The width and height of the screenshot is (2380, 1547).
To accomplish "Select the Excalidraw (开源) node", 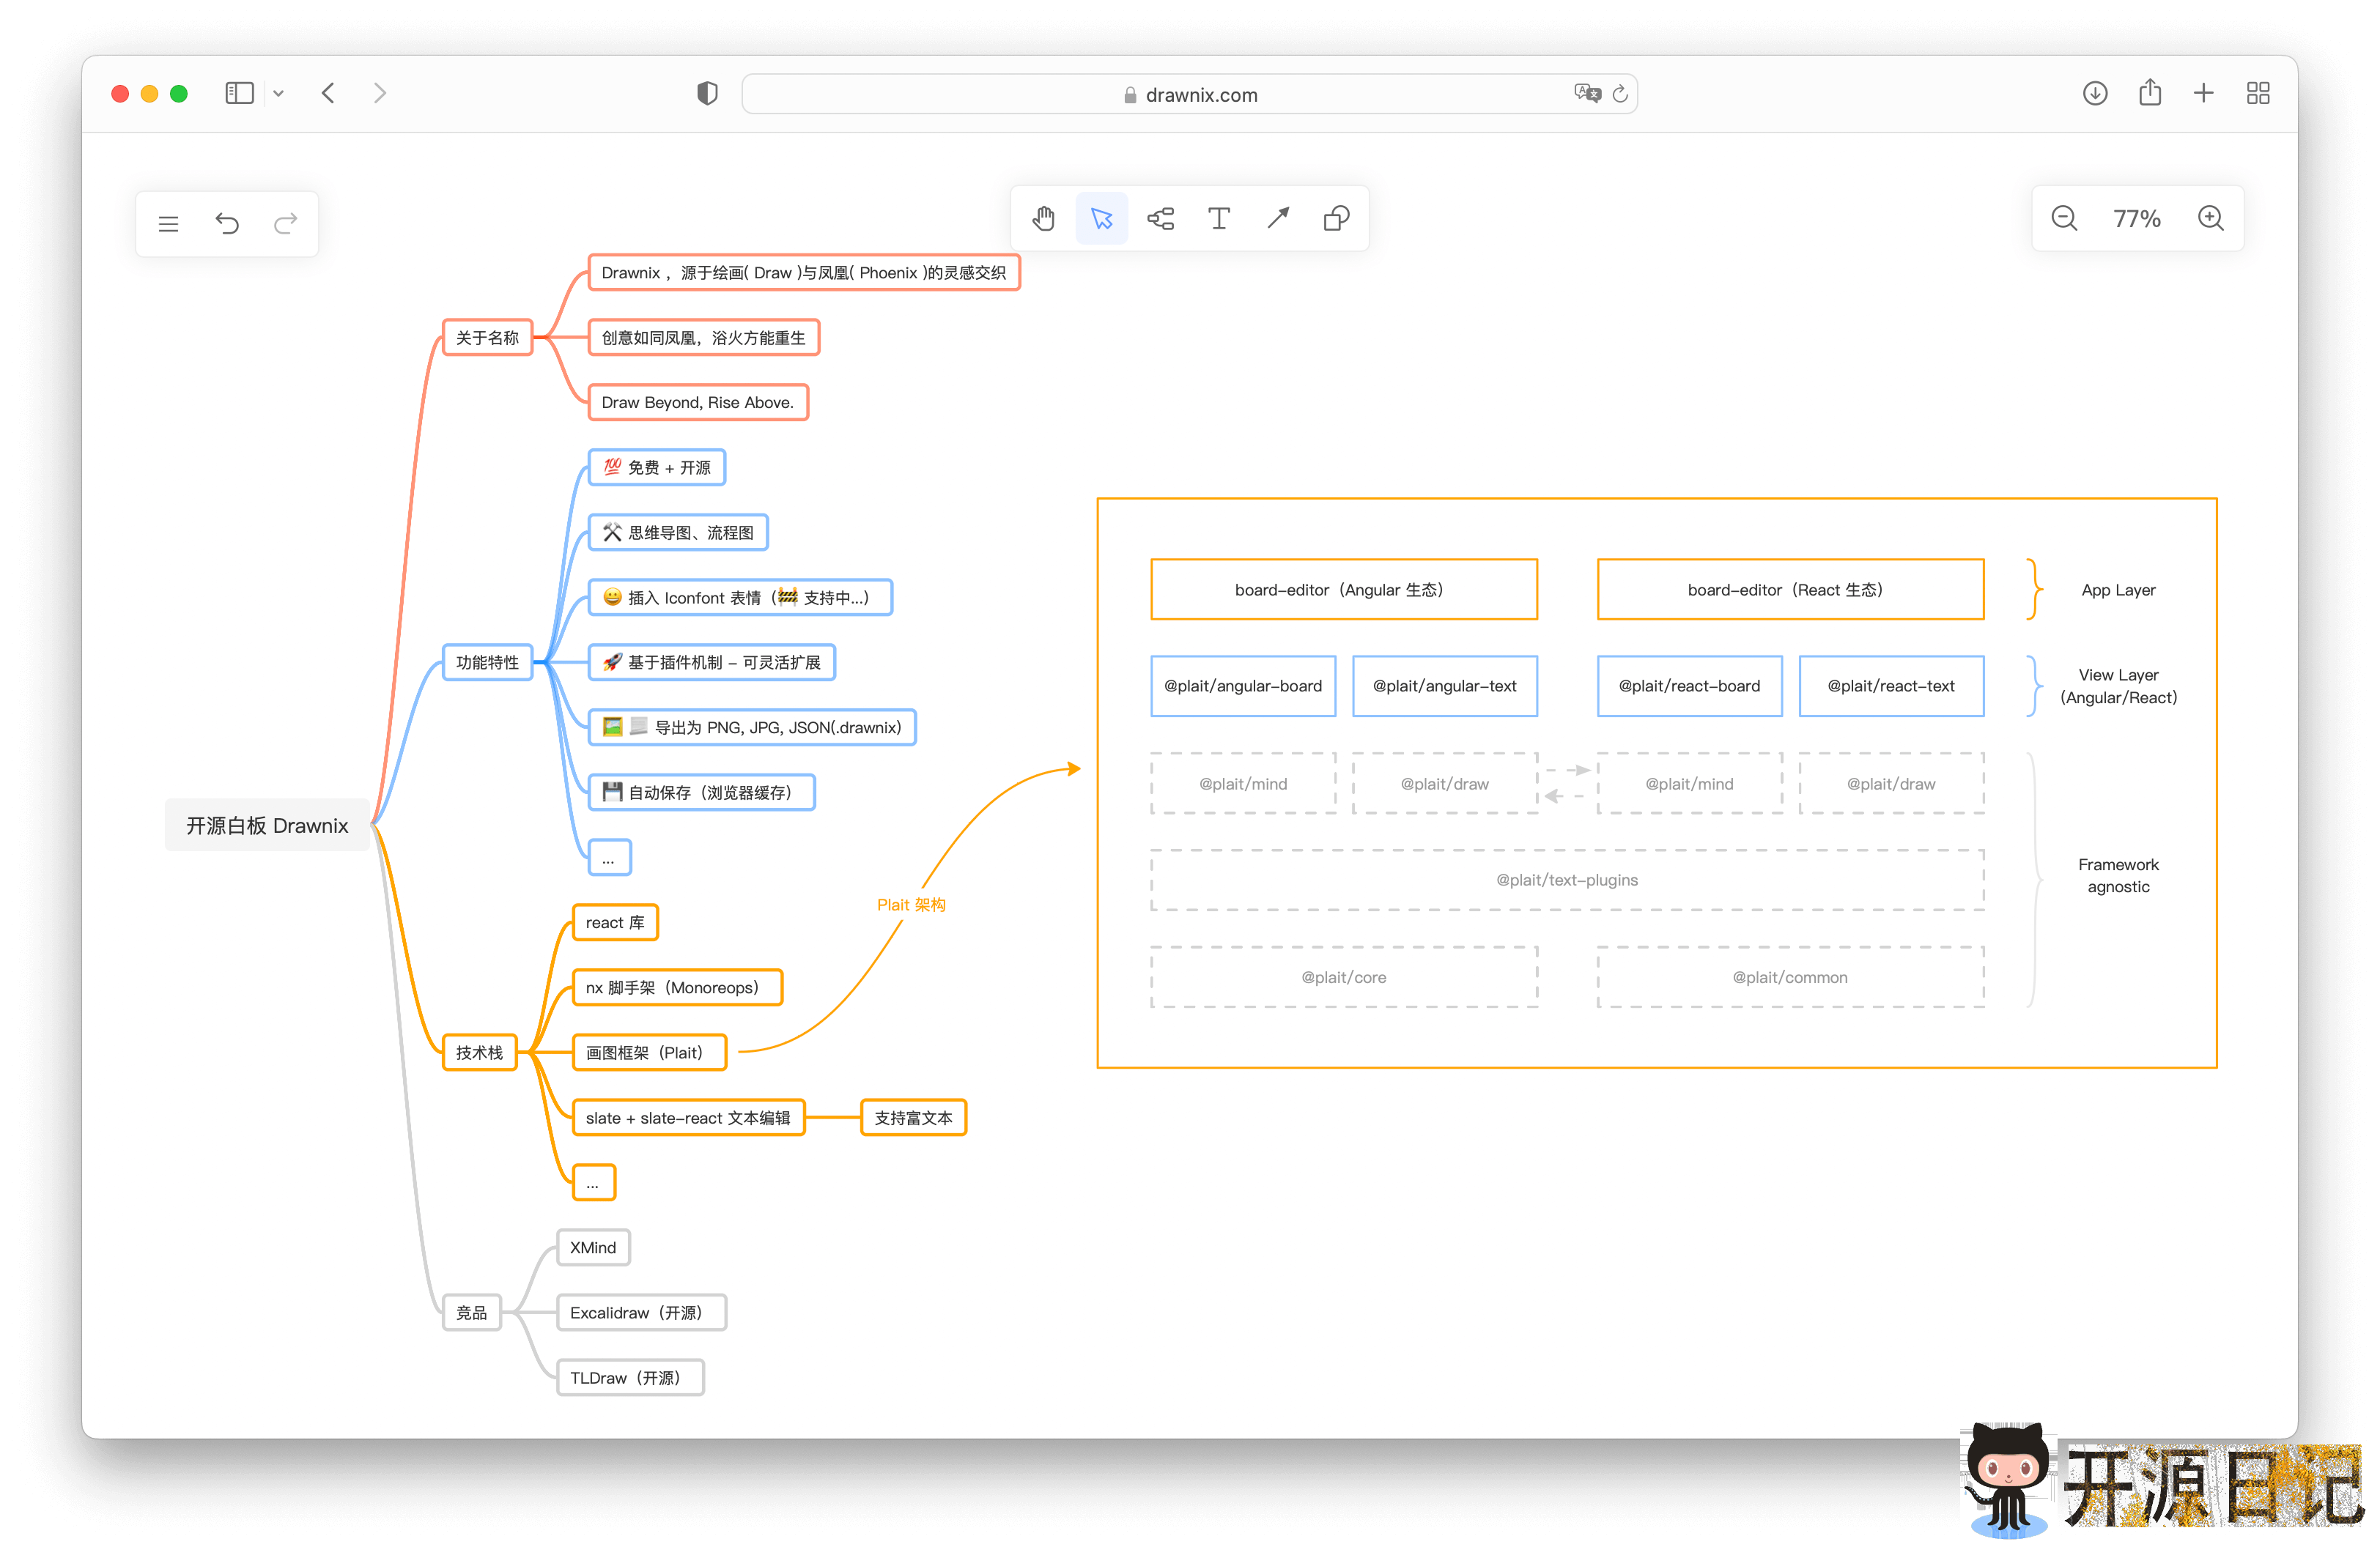I will (x=641, y=1313).
